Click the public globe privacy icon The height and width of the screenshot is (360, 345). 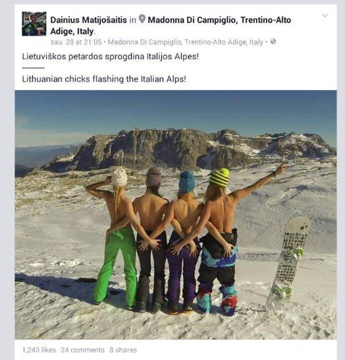pos(273,42)
